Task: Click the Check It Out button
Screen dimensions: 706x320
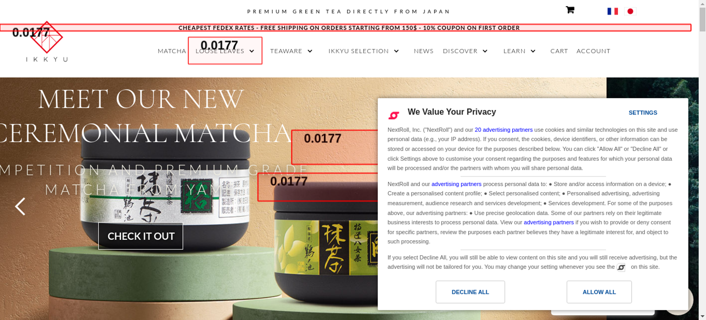Action: pos(140,236)
